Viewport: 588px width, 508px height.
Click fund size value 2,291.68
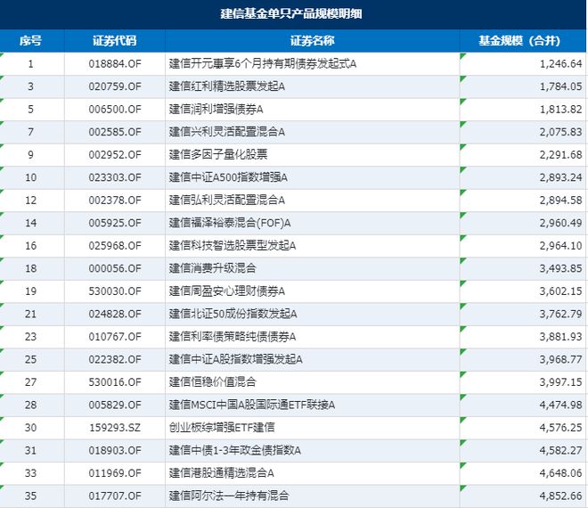click(x=560, y=154)
